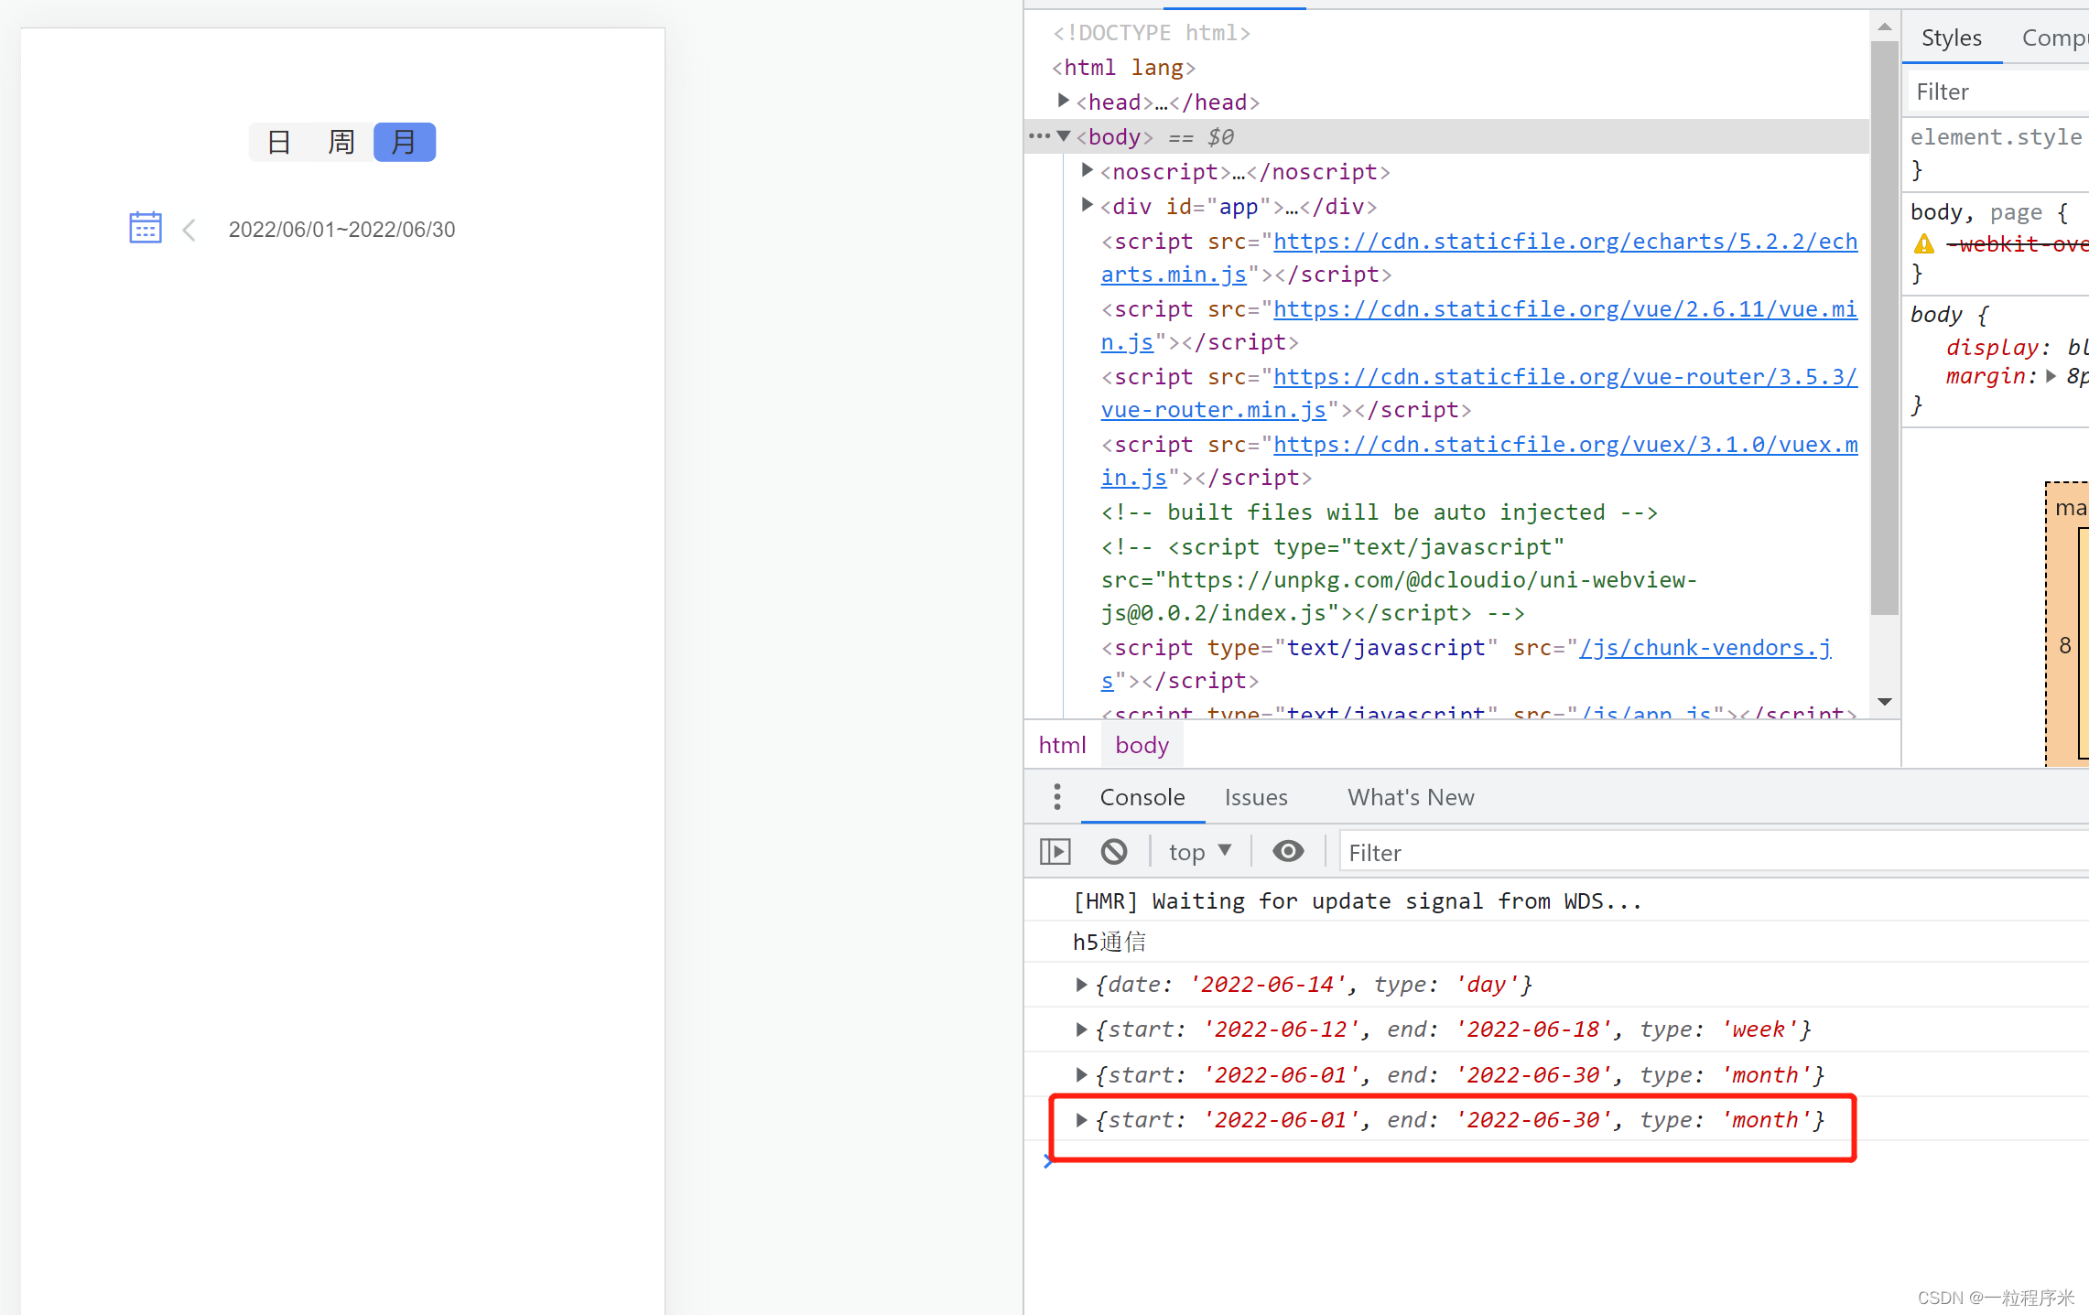Click the Elements scrollbar down arrow
The image size is (2089, 1315).
point(1885,702)
